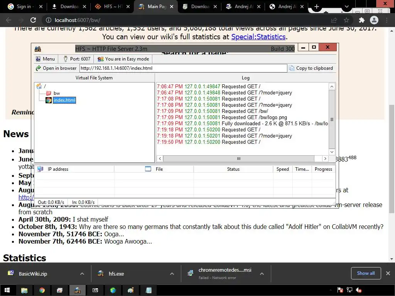This screenshot has height=296, width=395.
Task: Select index.html in Virtual File System
Action: coord(64,100)
